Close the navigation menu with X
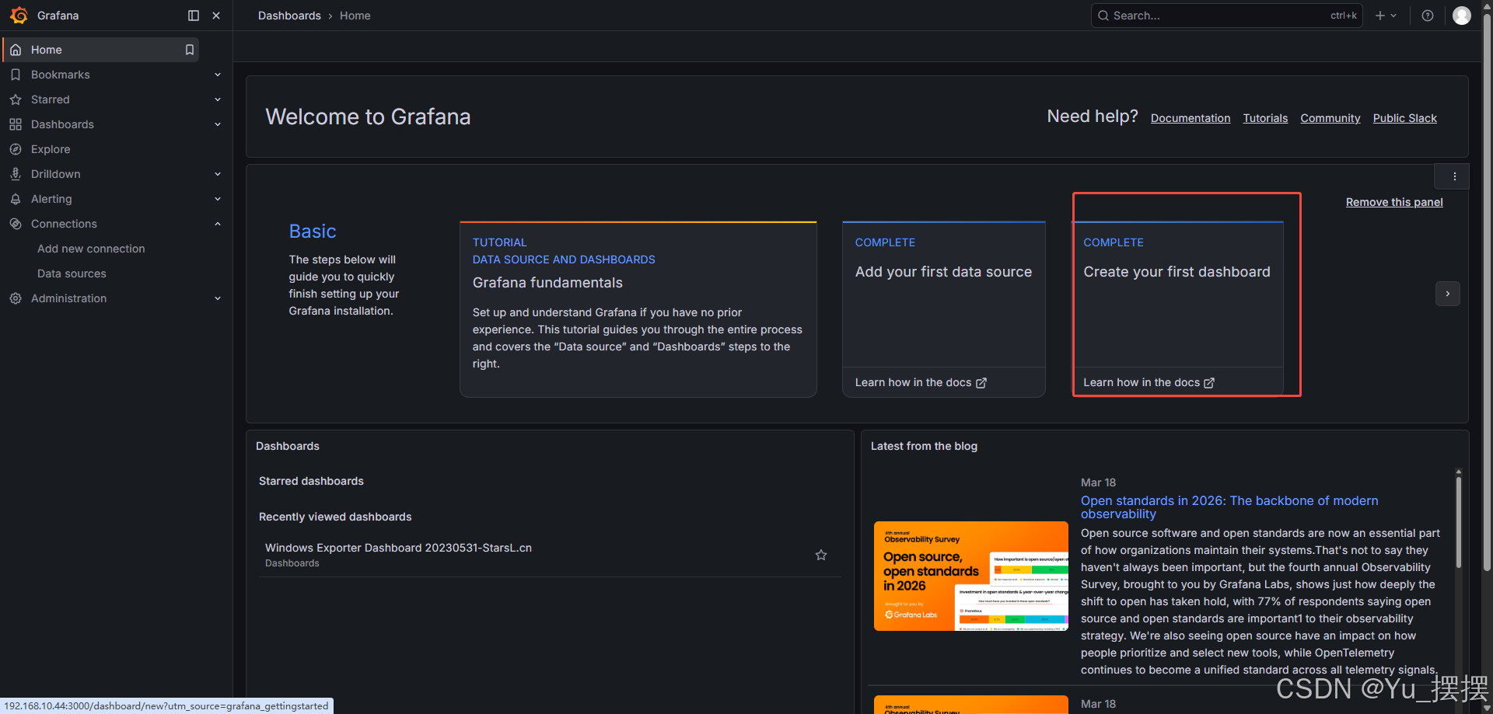This screenshot has width=1493, height=714. click(216, 16)
